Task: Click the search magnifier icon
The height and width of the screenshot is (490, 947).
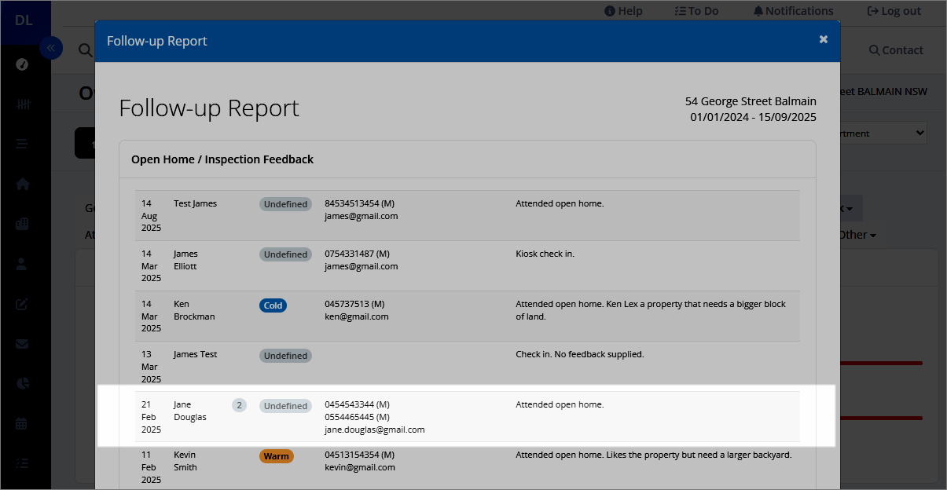Action: (x=85, y=50)
